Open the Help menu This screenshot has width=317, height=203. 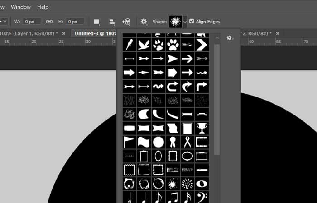(43, 7)
